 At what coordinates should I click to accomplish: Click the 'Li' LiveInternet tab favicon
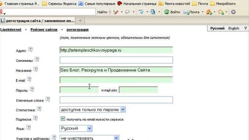pos(3,21)
